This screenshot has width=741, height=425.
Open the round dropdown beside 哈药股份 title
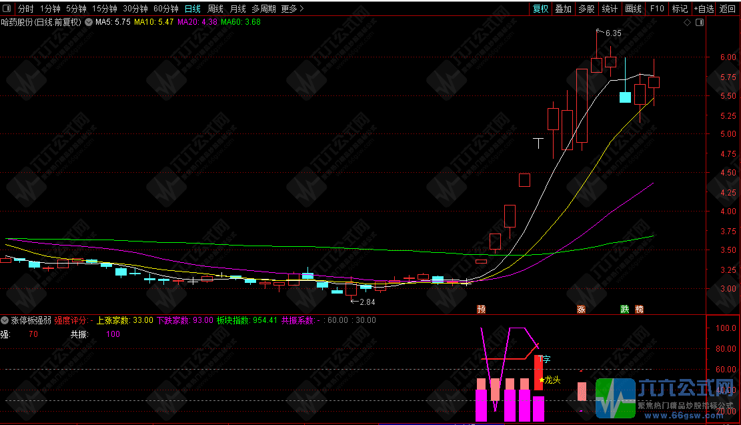88,22
